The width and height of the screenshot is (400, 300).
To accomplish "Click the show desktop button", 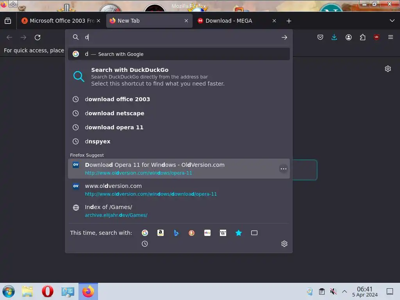I will (390, 291).
